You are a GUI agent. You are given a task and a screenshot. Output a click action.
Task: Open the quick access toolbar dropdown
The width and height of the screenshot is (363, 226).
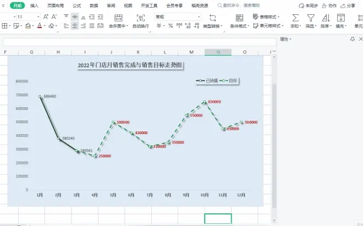(x=3, y=5)
